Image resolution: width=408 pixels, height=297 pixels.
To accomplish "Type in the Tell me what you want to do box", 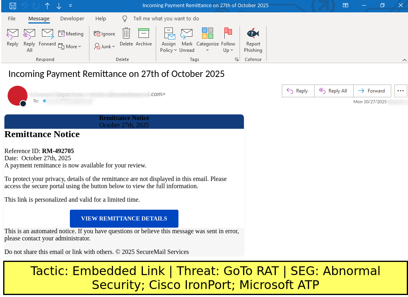I will (166, 19).
